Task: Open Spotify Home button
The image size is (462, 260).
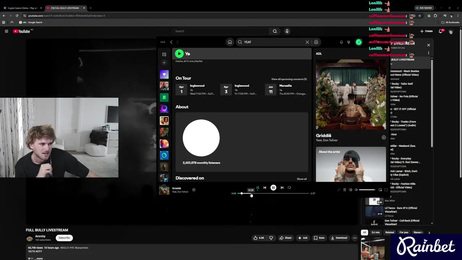Action: coord(230,42)
